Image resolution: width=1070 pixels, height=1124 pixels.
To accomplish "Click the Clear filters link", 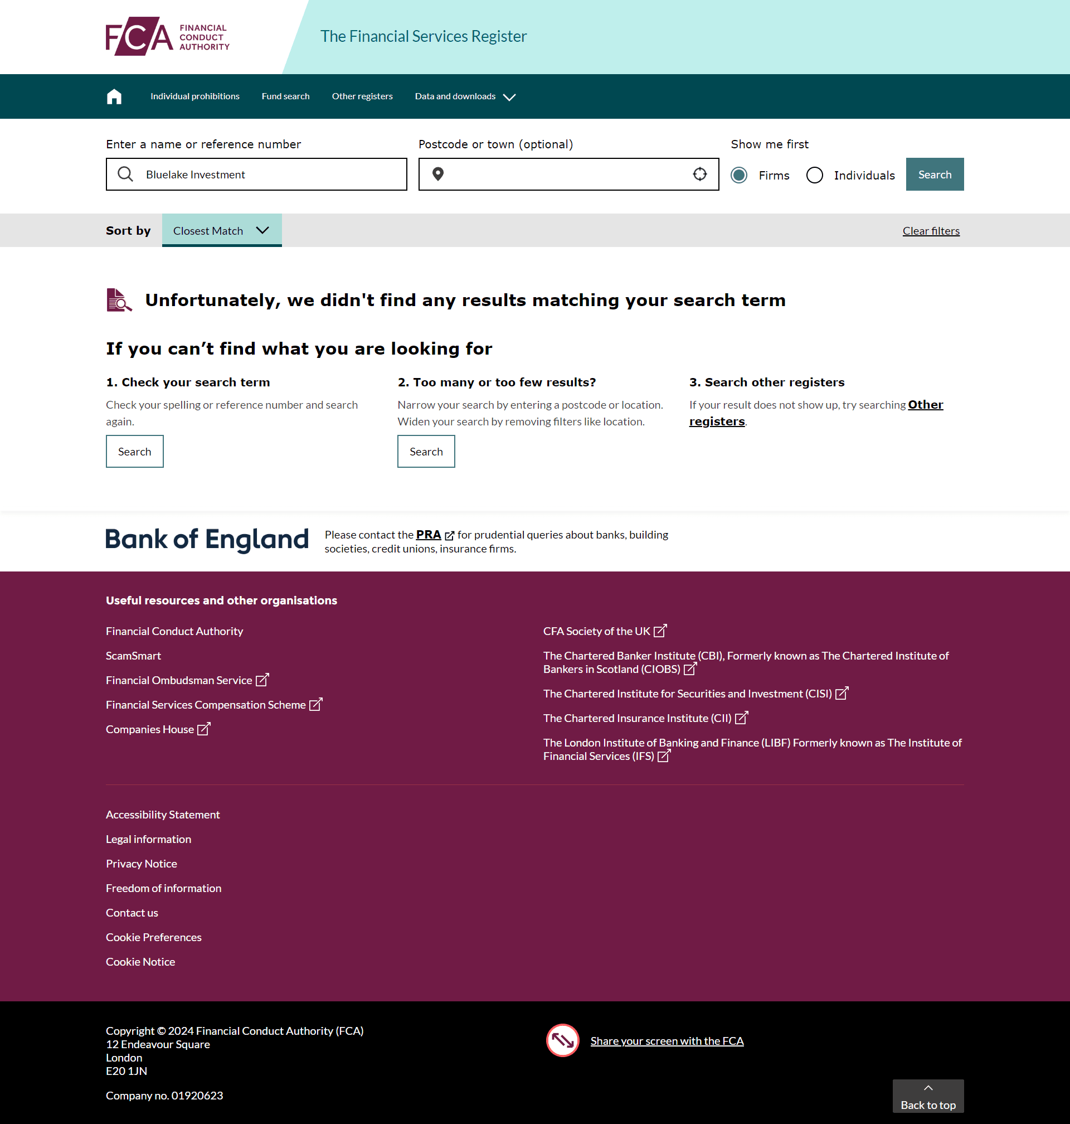I will tap(931, 230).
